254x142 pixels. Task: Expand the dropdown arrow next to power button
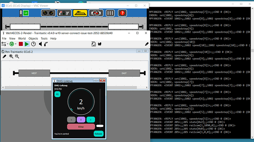[16, 44]
